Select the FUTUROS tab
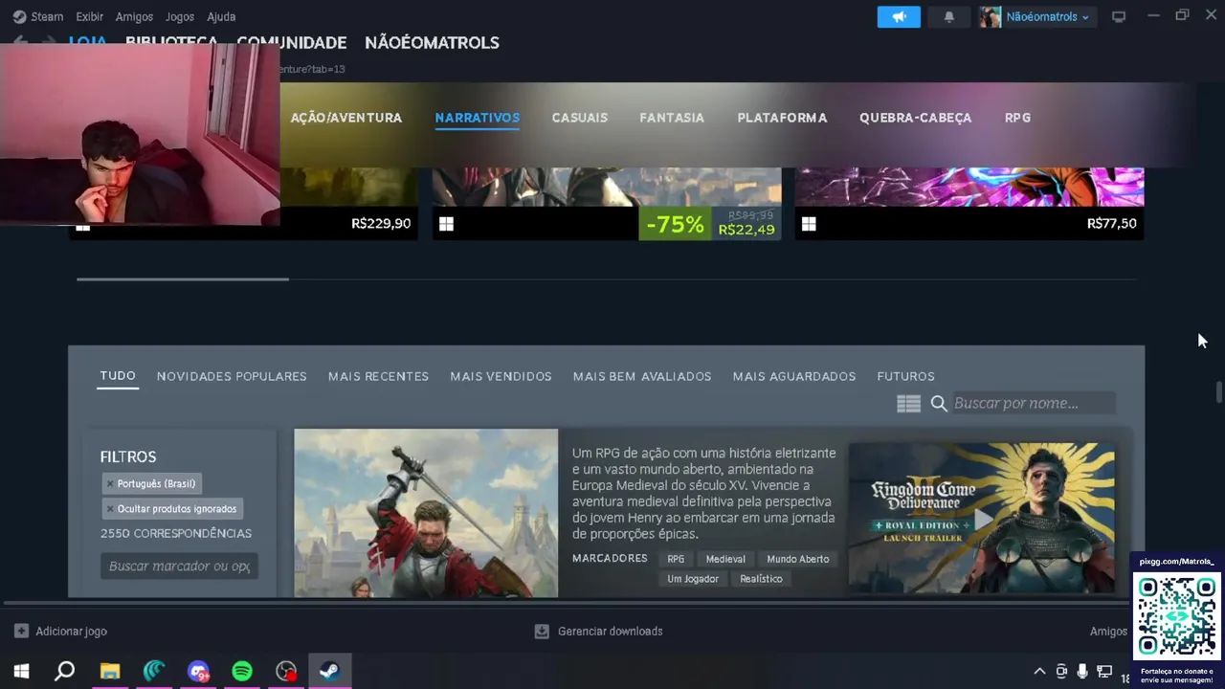 pyautogui.click(x=905, y=376)
